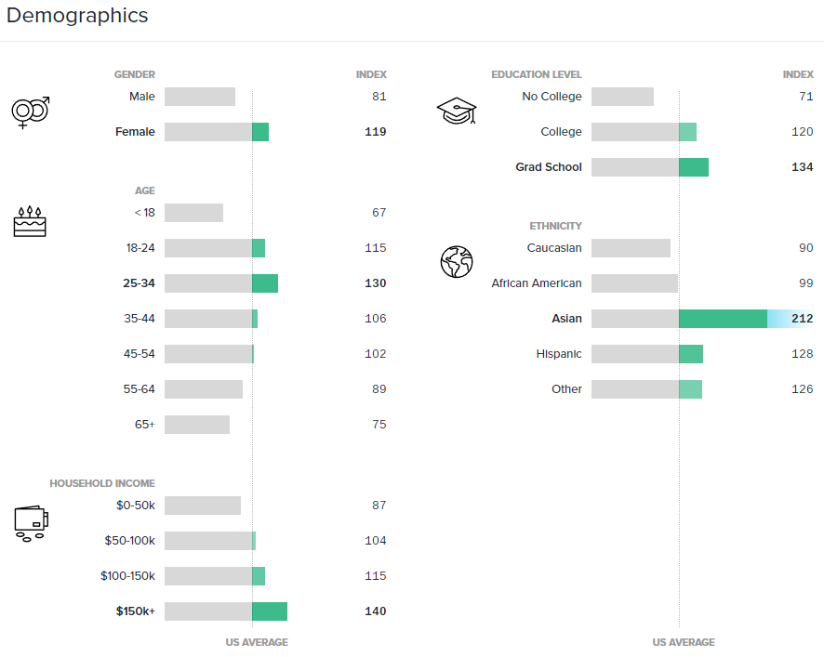Click the Demographics heading
This screenshot has height=657, width=824.
point(77,16)
